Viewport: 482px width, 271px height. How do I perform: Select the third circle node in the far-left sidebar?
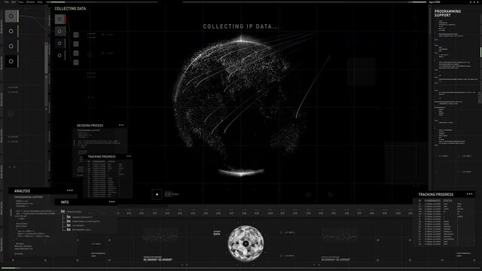point(11,46)
